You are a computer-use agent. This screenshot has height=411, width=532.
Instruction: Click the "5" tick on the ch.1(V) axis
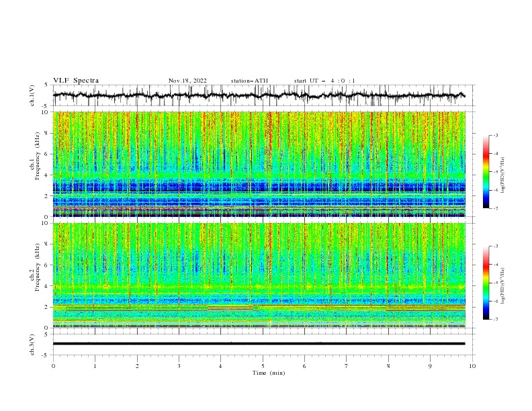click(x=47, y=85)
